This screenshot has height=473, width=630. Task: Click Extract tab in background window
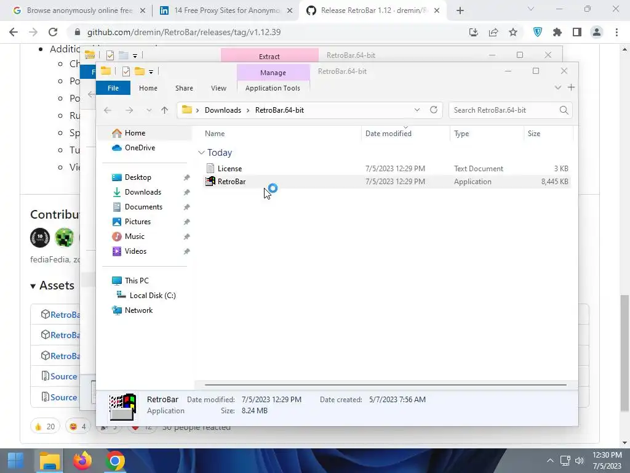(x=269, y=55)
